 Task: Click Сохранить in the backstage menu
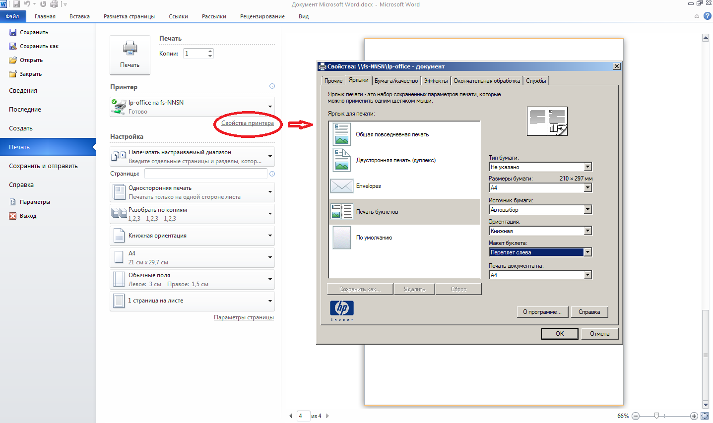click(34, 32)
